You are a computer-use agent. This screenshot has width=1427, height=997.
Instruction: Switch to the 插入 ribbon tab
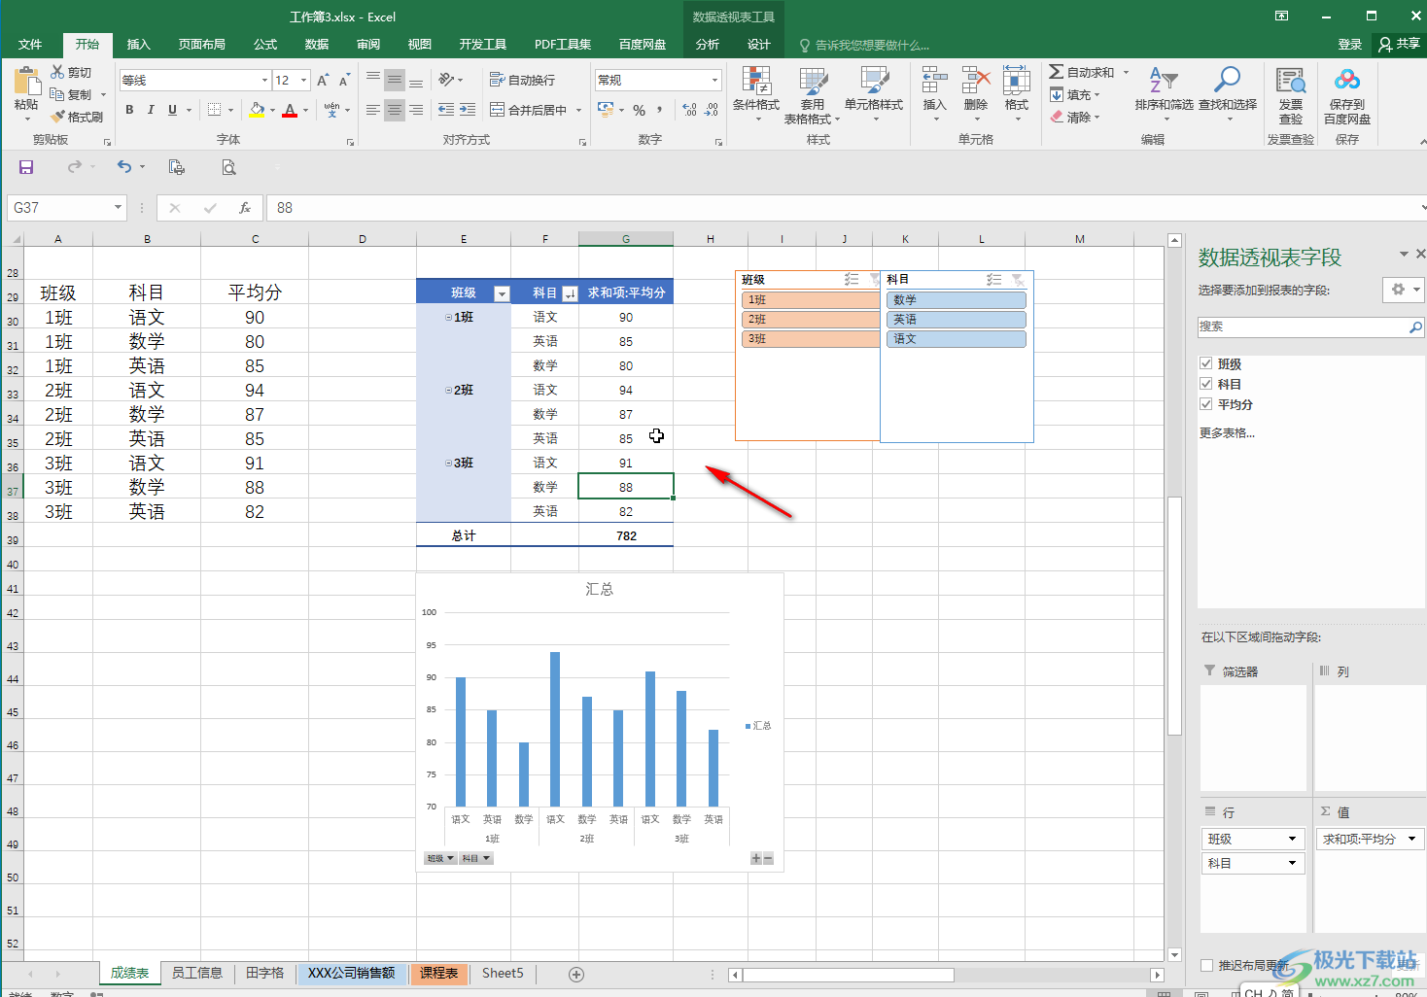pos(139,45)
